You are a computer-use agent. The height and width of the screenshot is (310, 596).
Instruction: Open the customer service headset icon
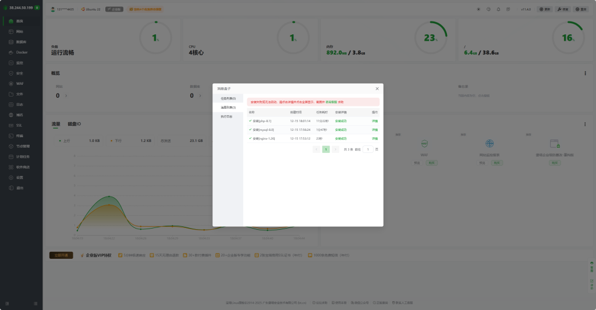pyautogui.click(x=488, y=9)
